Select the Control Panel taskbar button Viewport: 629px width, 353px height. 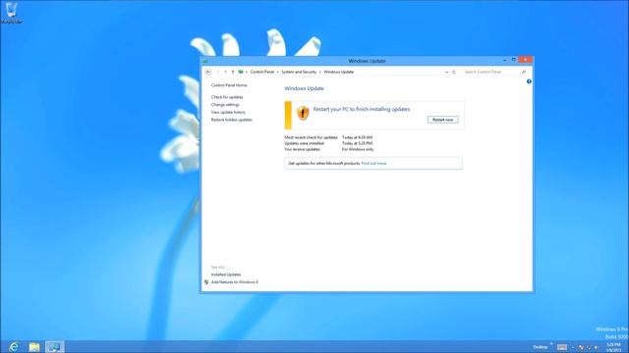tap(55, 346)
